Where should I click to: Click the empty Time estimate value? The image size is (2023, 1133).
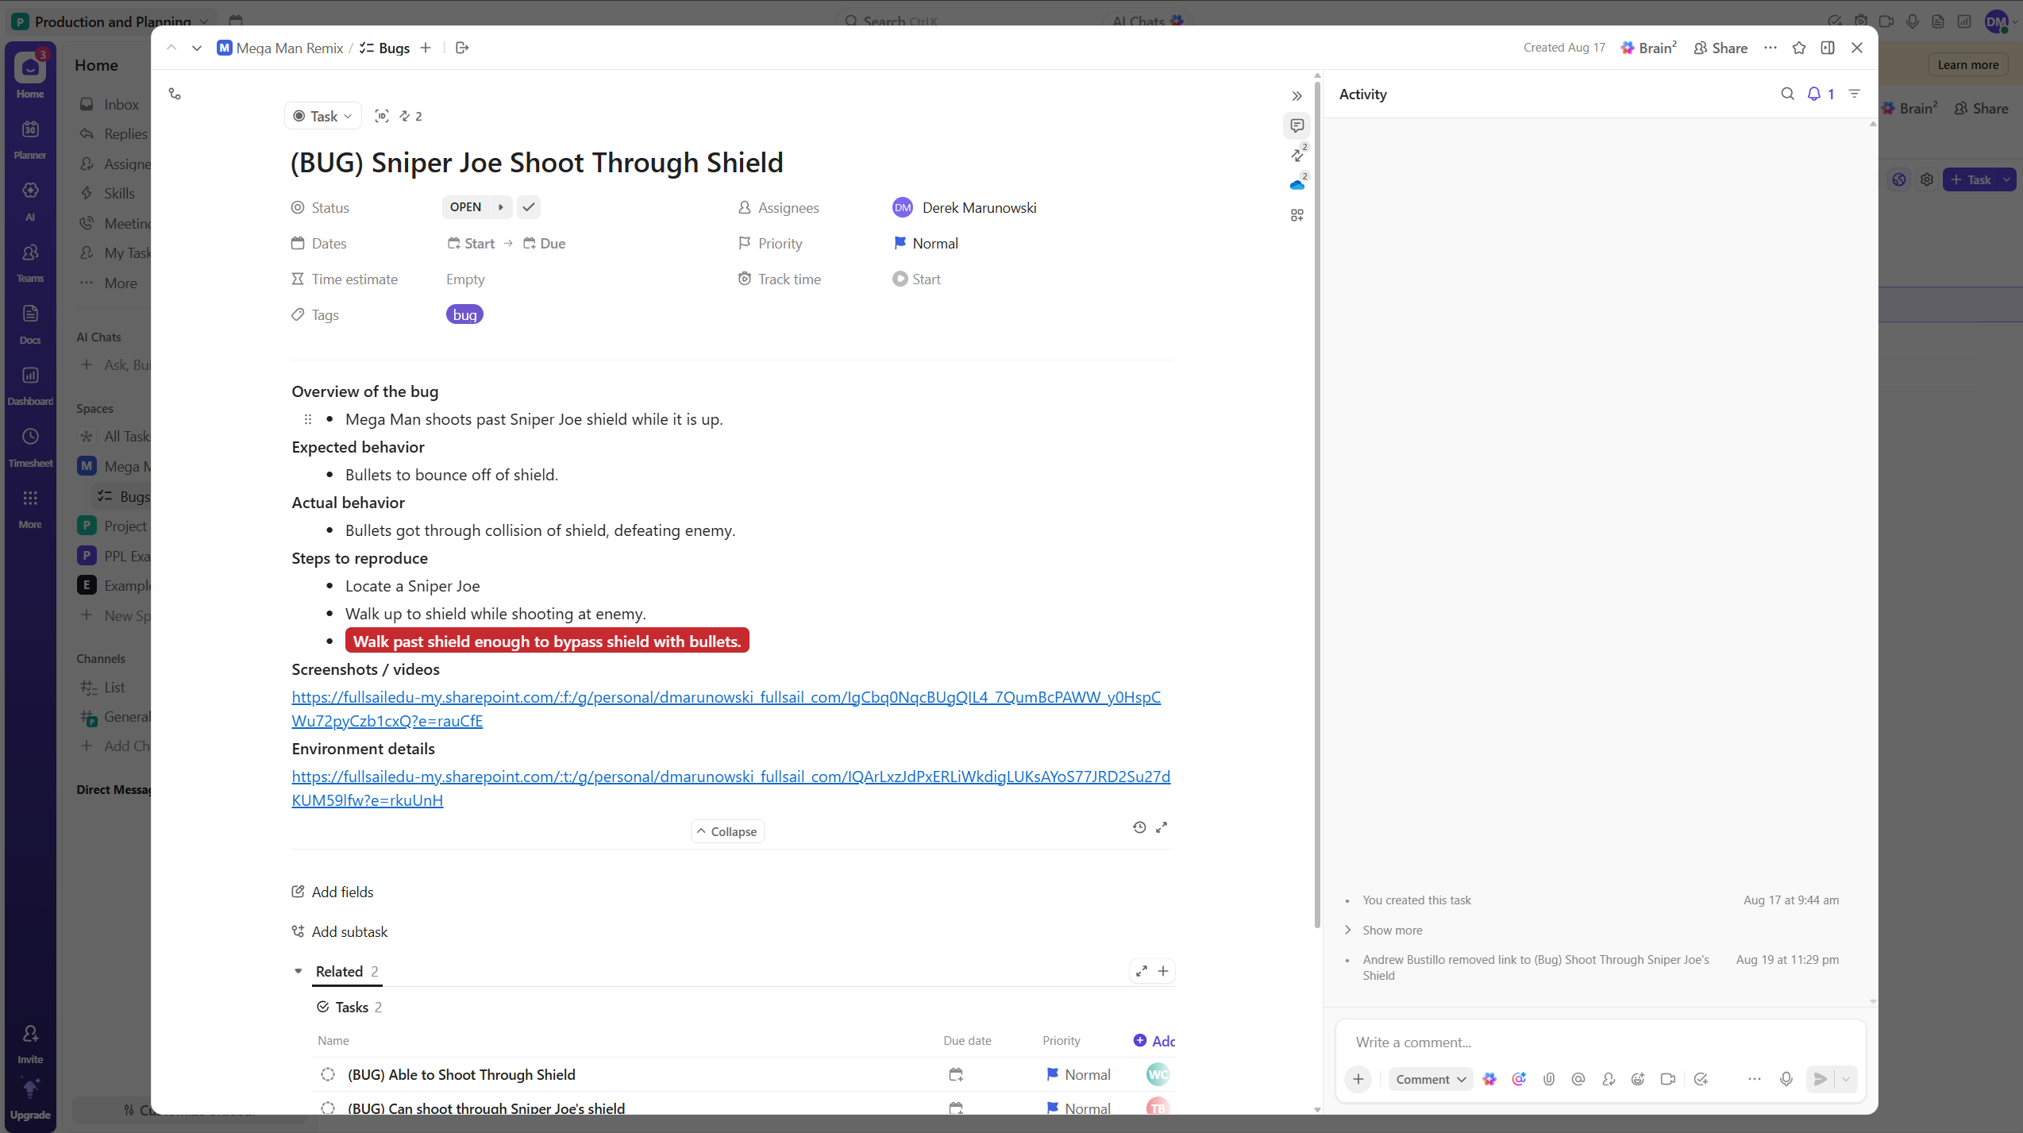(465, 279)
